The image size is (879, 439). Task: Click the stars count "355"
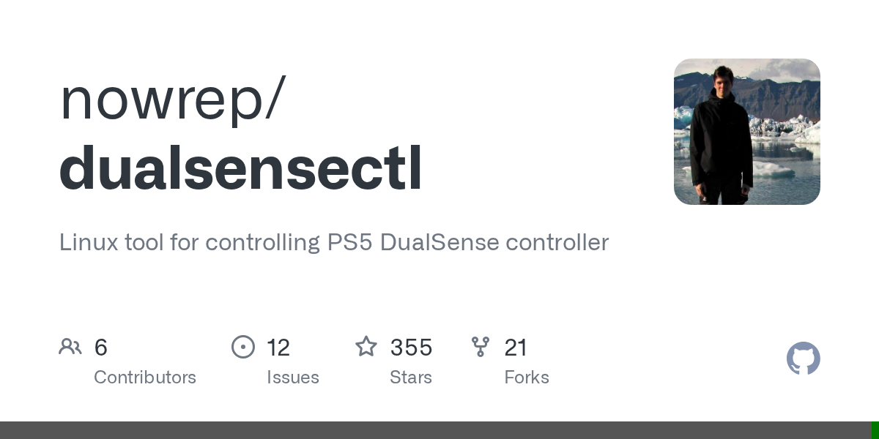pyautogui.click(x=411, y=348)
